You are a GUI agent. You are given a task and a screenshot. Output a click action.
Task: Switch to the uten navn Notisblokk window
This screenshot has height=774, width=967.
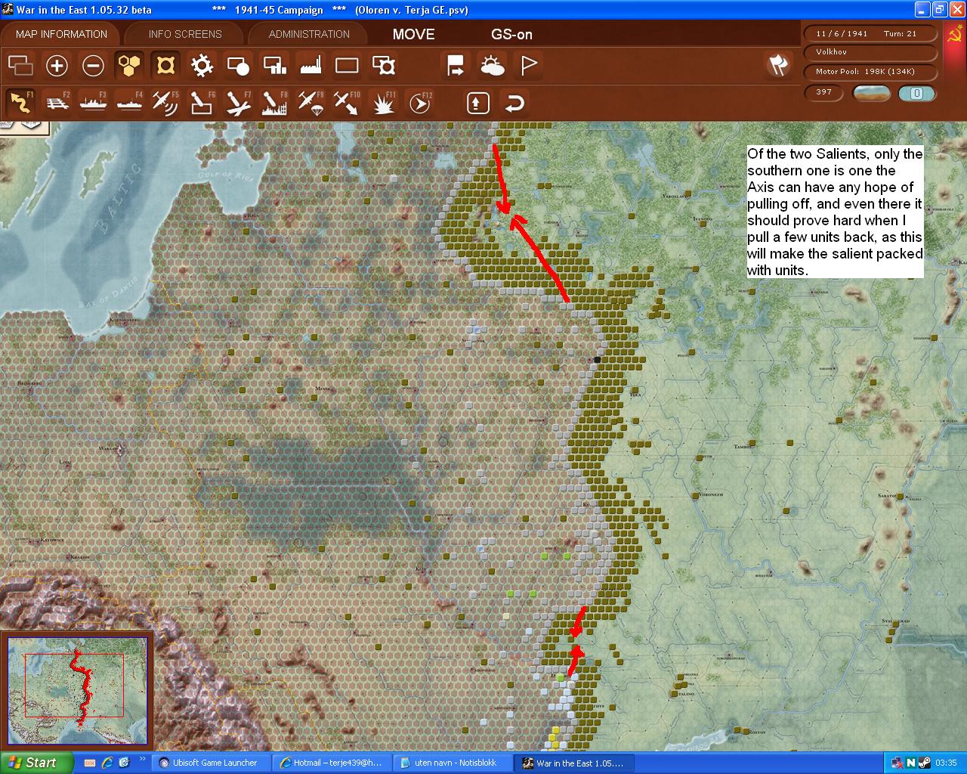[452, 763]
